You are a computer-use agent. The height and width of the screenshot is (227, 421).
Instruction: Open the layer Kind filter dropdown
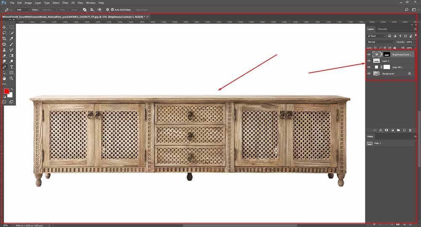pos(376,36)
